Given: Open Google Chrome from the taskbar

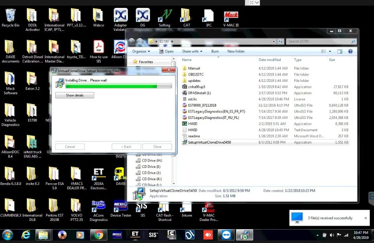Looking at the screenshot, I should (x=98, y=235).
